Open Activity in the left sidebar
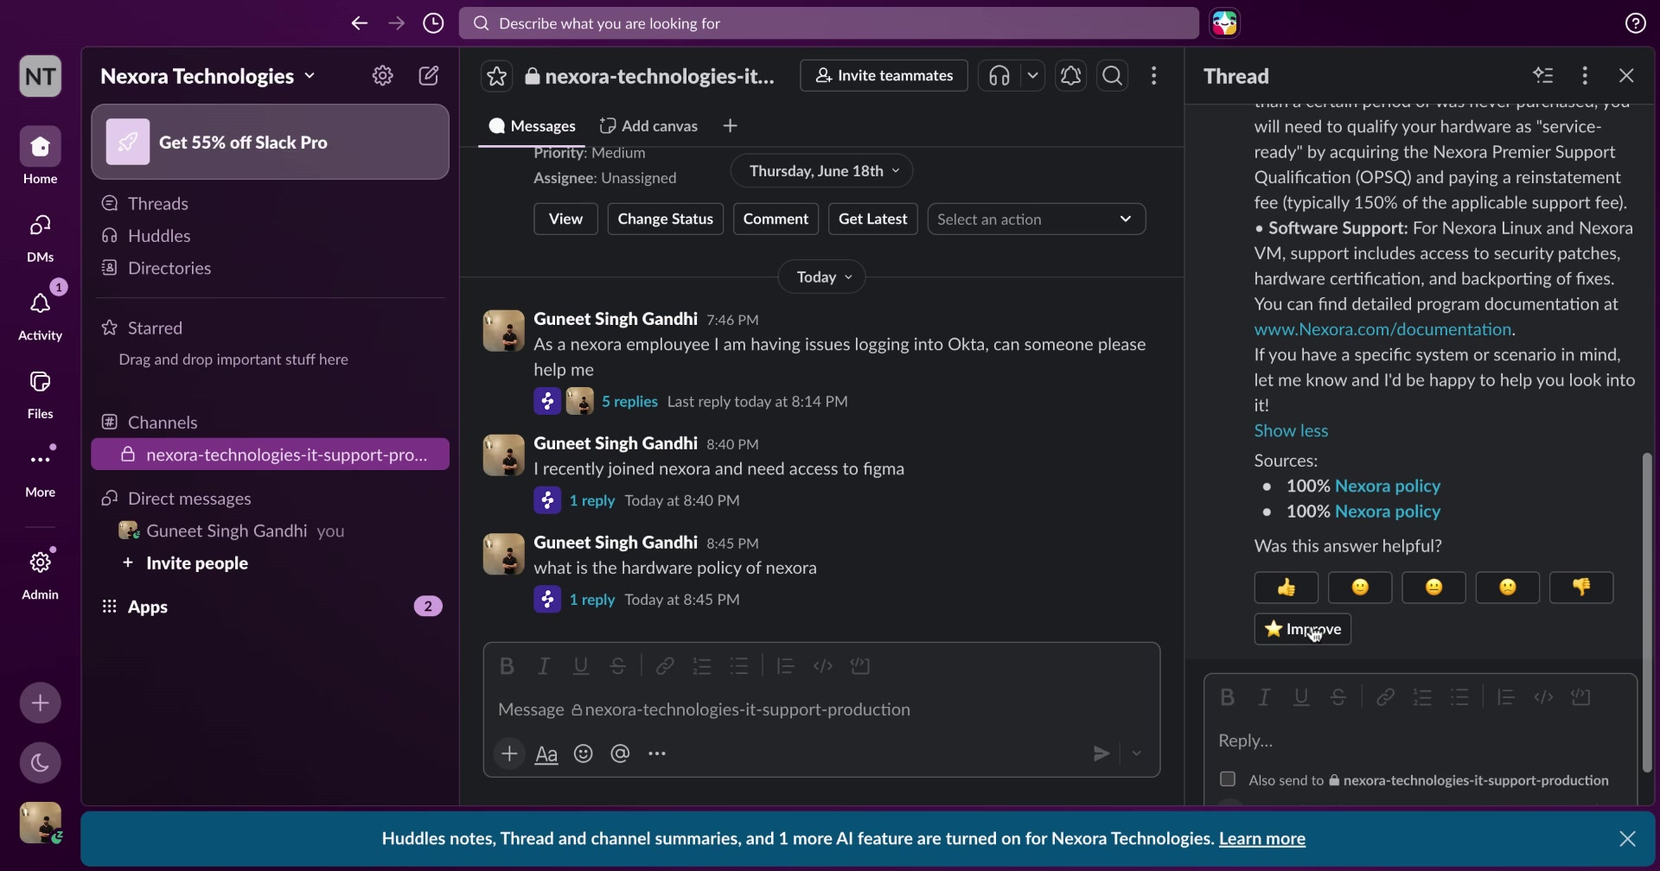Image resolution: width=1660 pixels, height=871 pixels. tap(40, 315)
